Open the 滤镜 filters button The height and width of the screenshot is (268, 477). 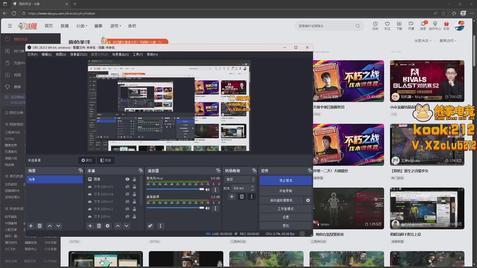pyautogui.click(x=106, y=160)
